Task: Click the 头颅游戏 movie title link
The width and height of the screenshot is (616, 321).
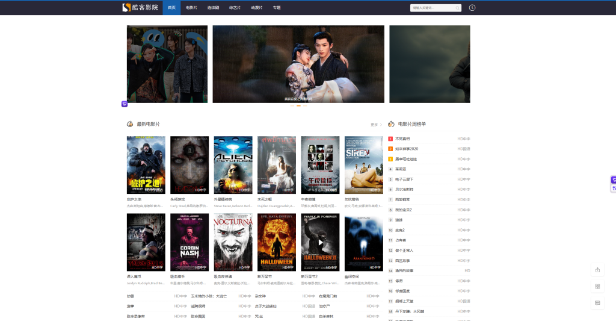Action: point(177,199)
